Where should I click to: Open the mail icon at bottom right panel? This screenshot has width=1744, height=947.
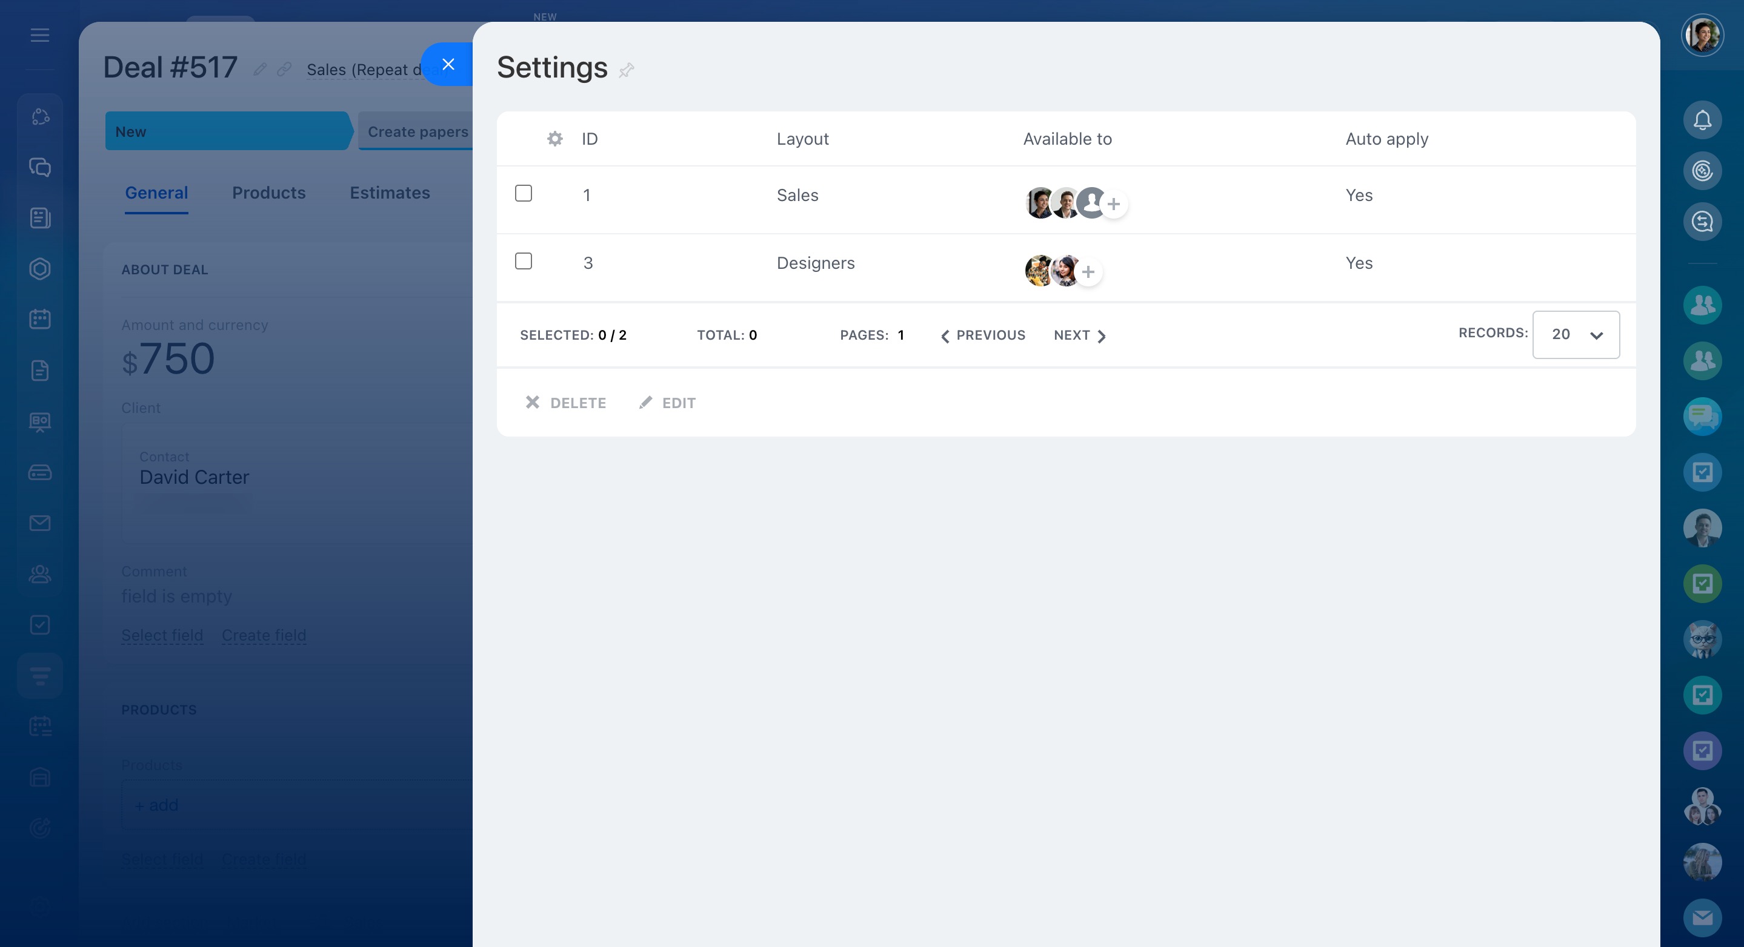tap(1702, 918)
